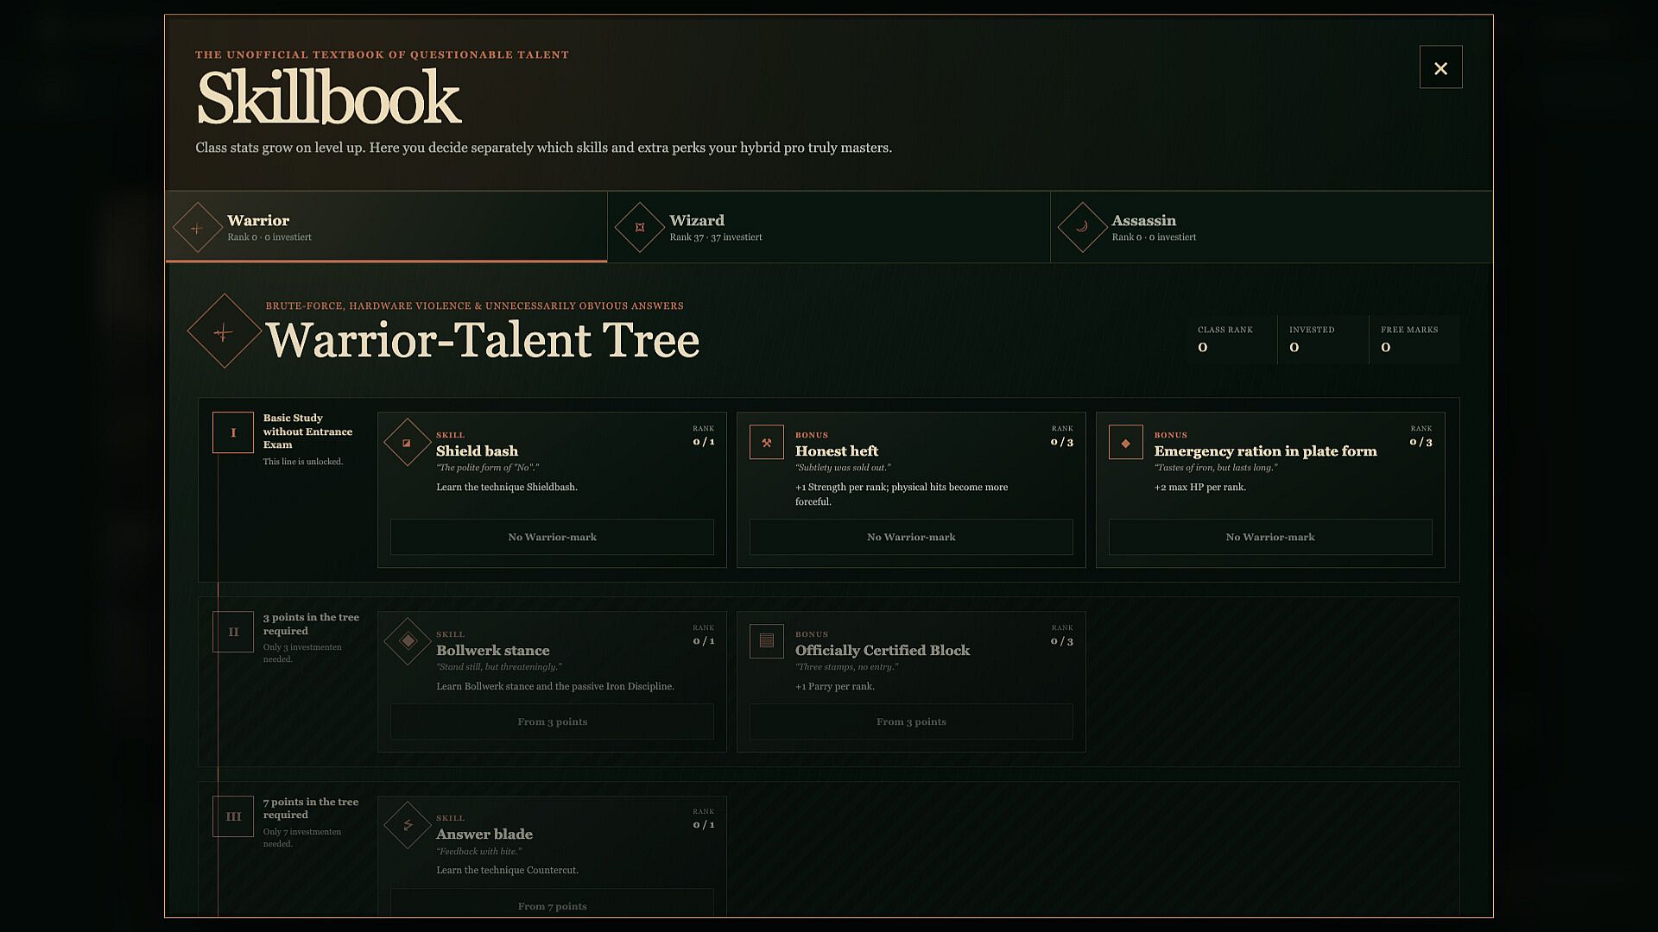Viewport: 1658px width, 932px height.
Task: Click the Honest heft crossed-tools icon
Action: coord(766,443)
